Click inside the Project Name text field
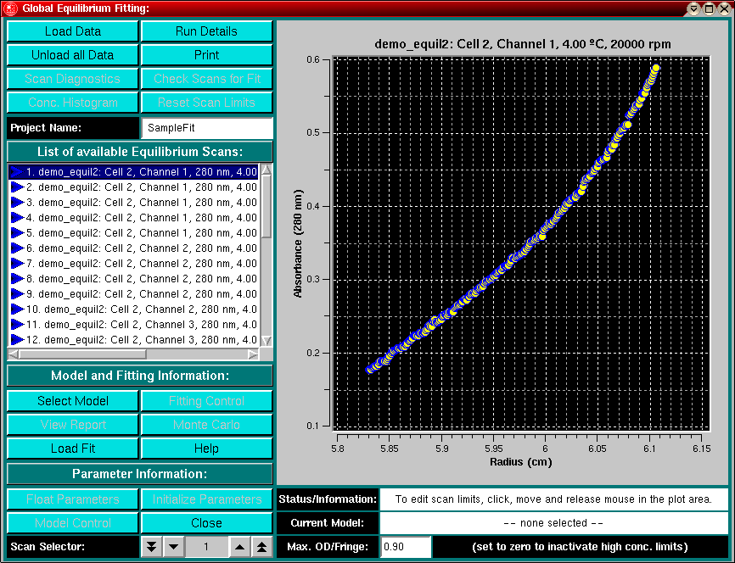735x563 pixels. click(206, 128)
